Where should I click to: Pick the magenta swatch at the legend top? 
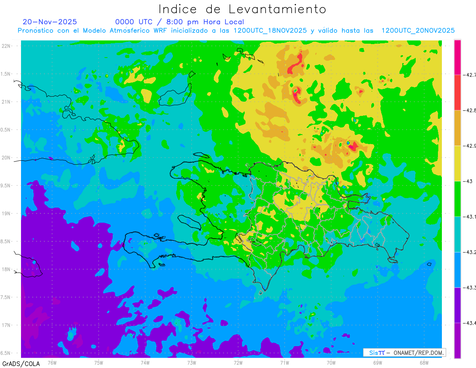coord(457,57)
